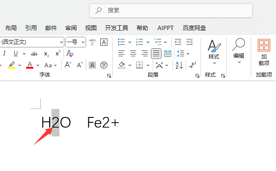Screen dimensions: 276x171
Task: Apply yellow text highlight color
Action: [12, 65]
